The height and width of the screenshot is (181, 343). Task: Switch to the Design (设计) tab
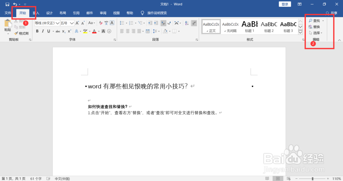tap(49, 13)
